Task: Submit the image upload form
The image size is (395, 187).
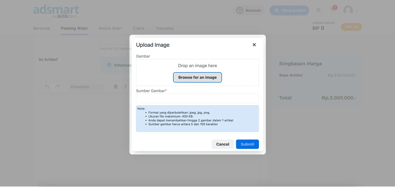Action: (247, 144)
